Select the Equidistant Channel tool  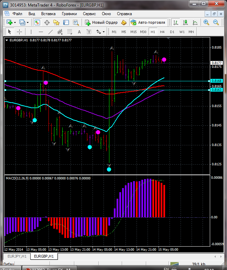tap(60, 32)
